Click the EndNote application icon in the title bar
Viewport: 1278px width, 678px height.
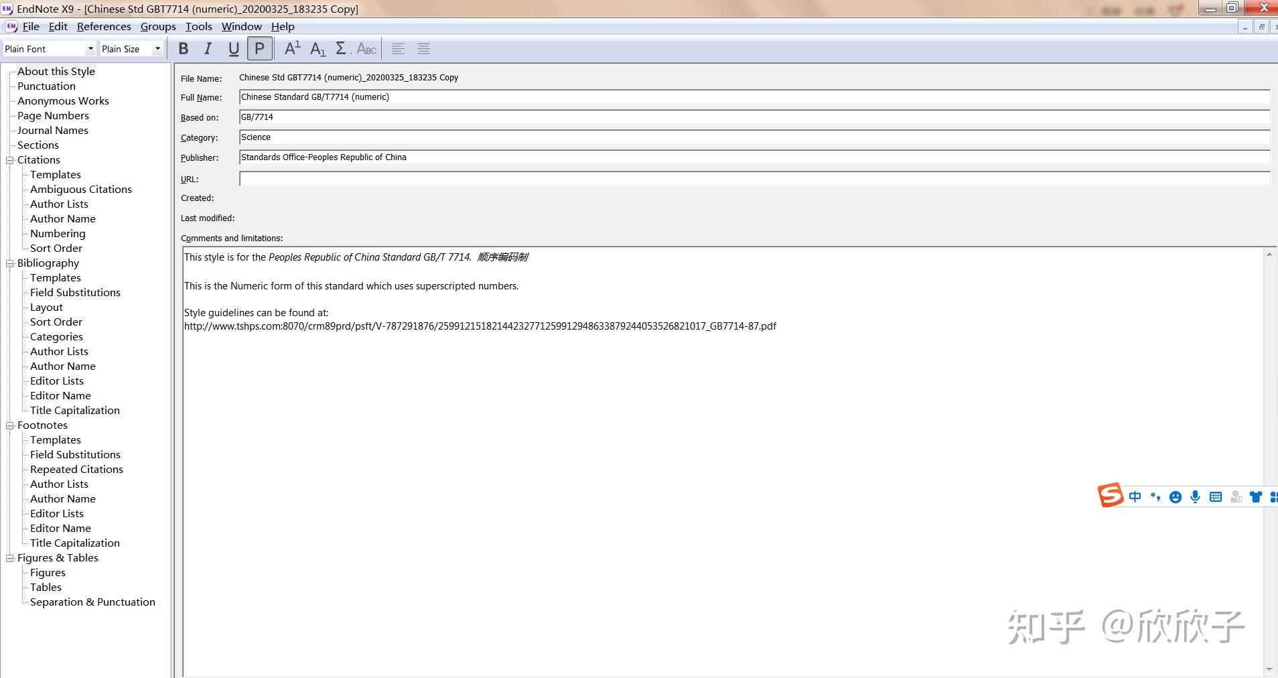7,9
